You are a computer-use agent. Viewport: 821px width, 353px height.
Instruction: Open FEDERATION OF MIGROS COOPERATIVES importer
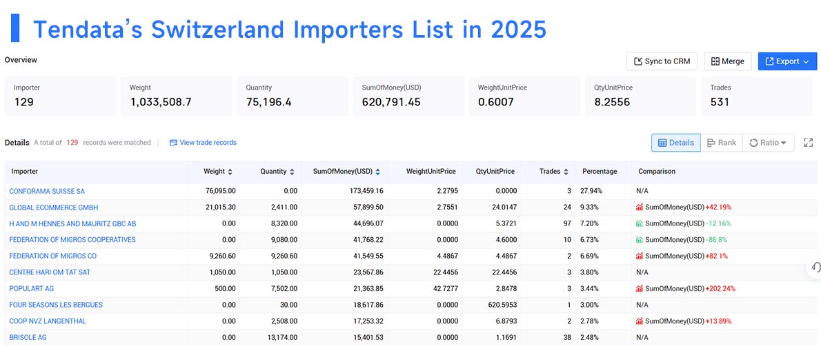pyautogui.click(x=72, y=239)
